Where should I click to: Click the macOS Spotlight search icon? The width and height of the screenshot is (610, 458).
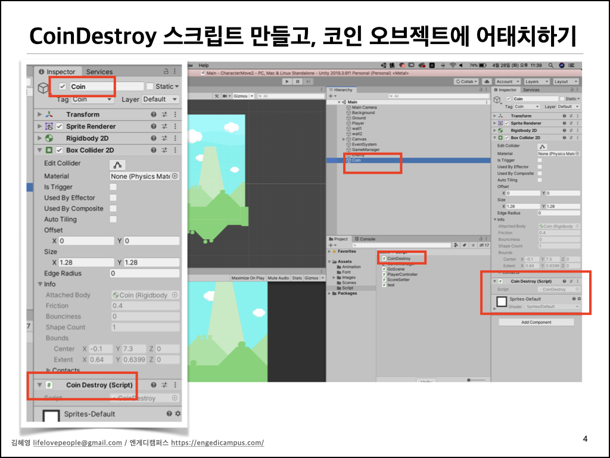click(x=550, y=66)
